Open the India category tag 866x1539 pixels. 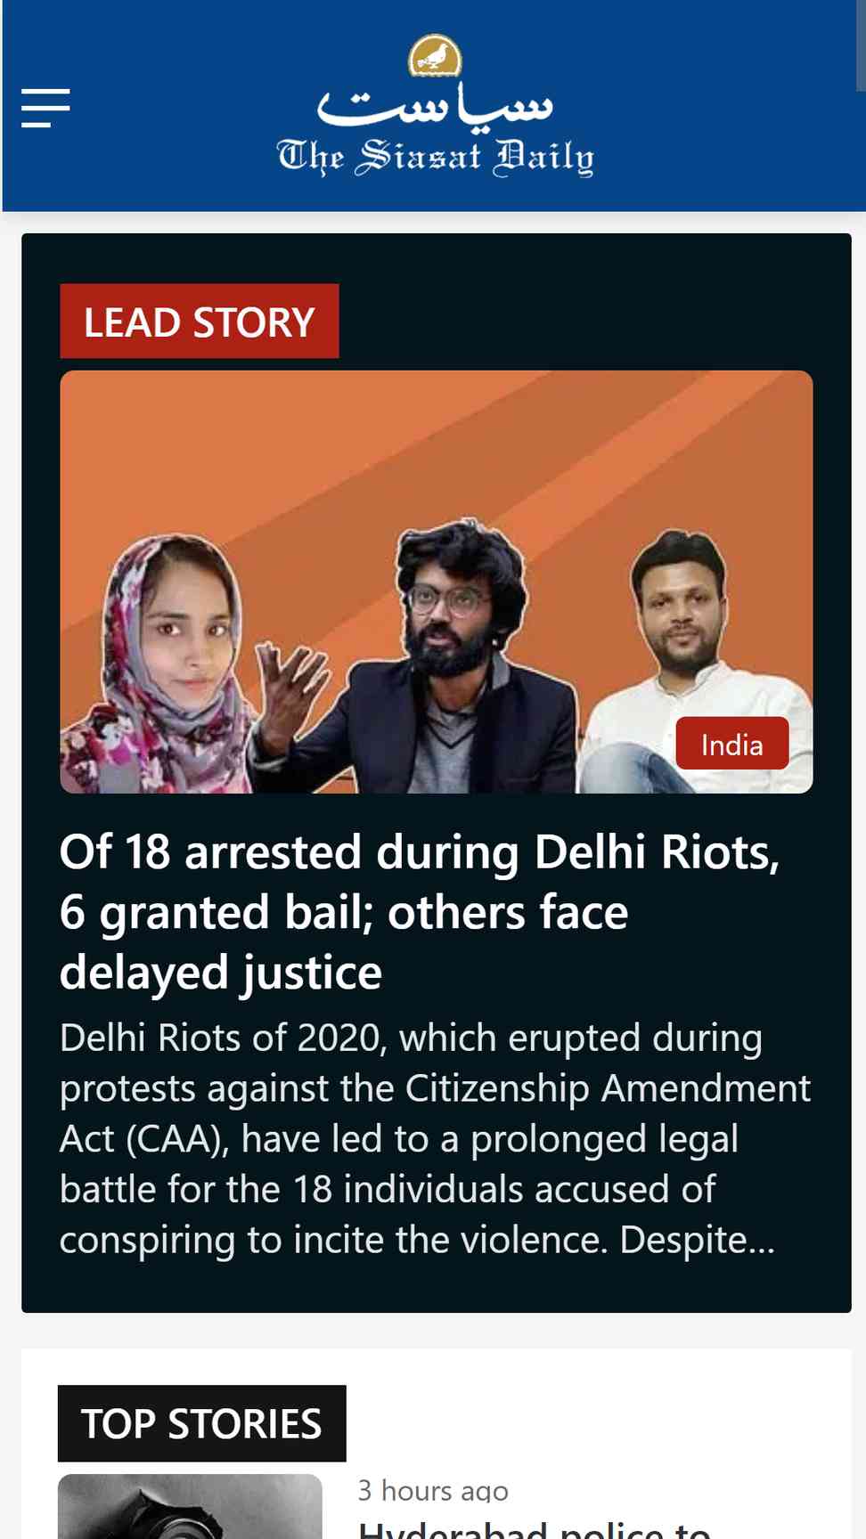[x=732, y=744]
